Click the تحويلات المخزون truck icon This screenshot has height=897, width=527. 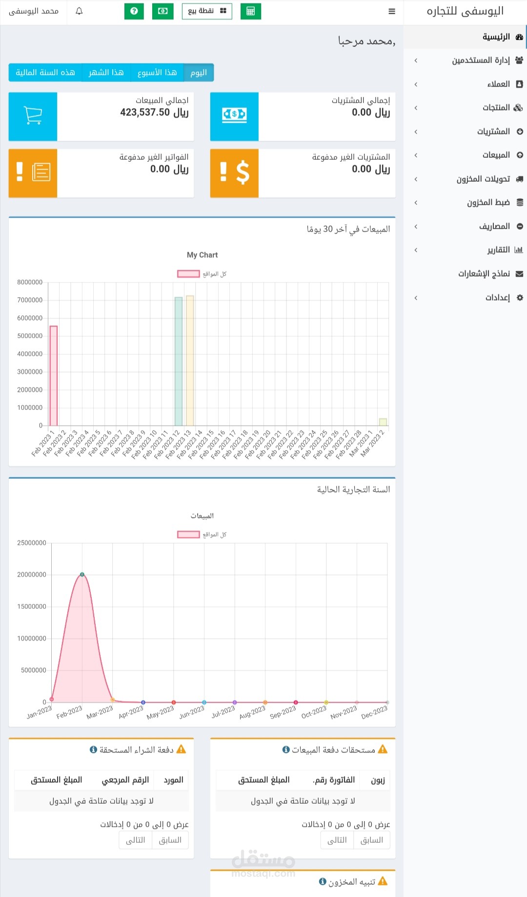click(519, 179)
